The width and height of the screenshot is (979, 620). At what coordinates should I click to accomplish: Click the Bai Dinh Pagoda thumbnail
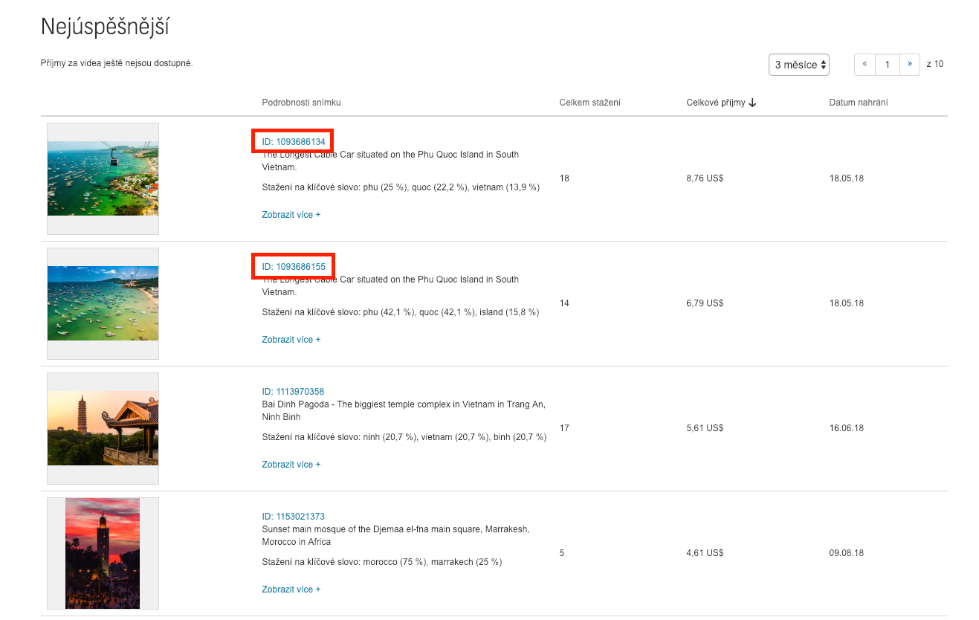click(x=103, y=428)
